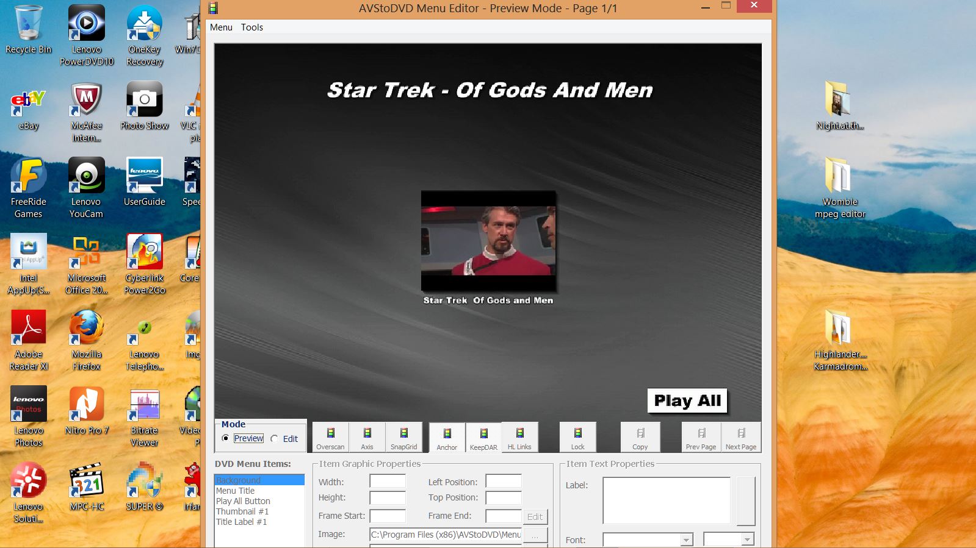Select Menu Title in DVD Menu Items
Image resolution: width=976 pixels, height=548 pixels.
coord(259,491)
